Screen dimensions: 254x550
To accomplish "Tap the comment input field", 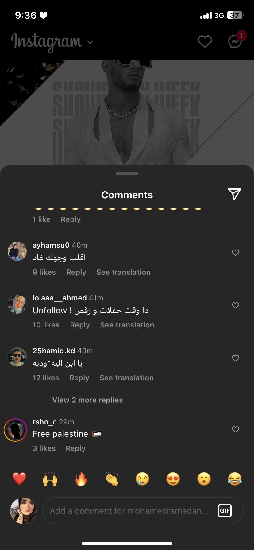I will click(x=129, y=511).
